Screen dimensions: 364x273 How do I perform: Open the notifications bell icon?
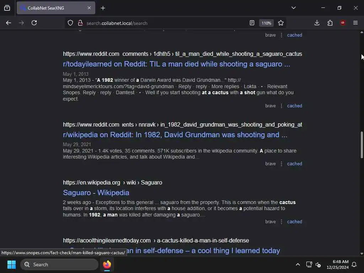(x=354, y=264)
